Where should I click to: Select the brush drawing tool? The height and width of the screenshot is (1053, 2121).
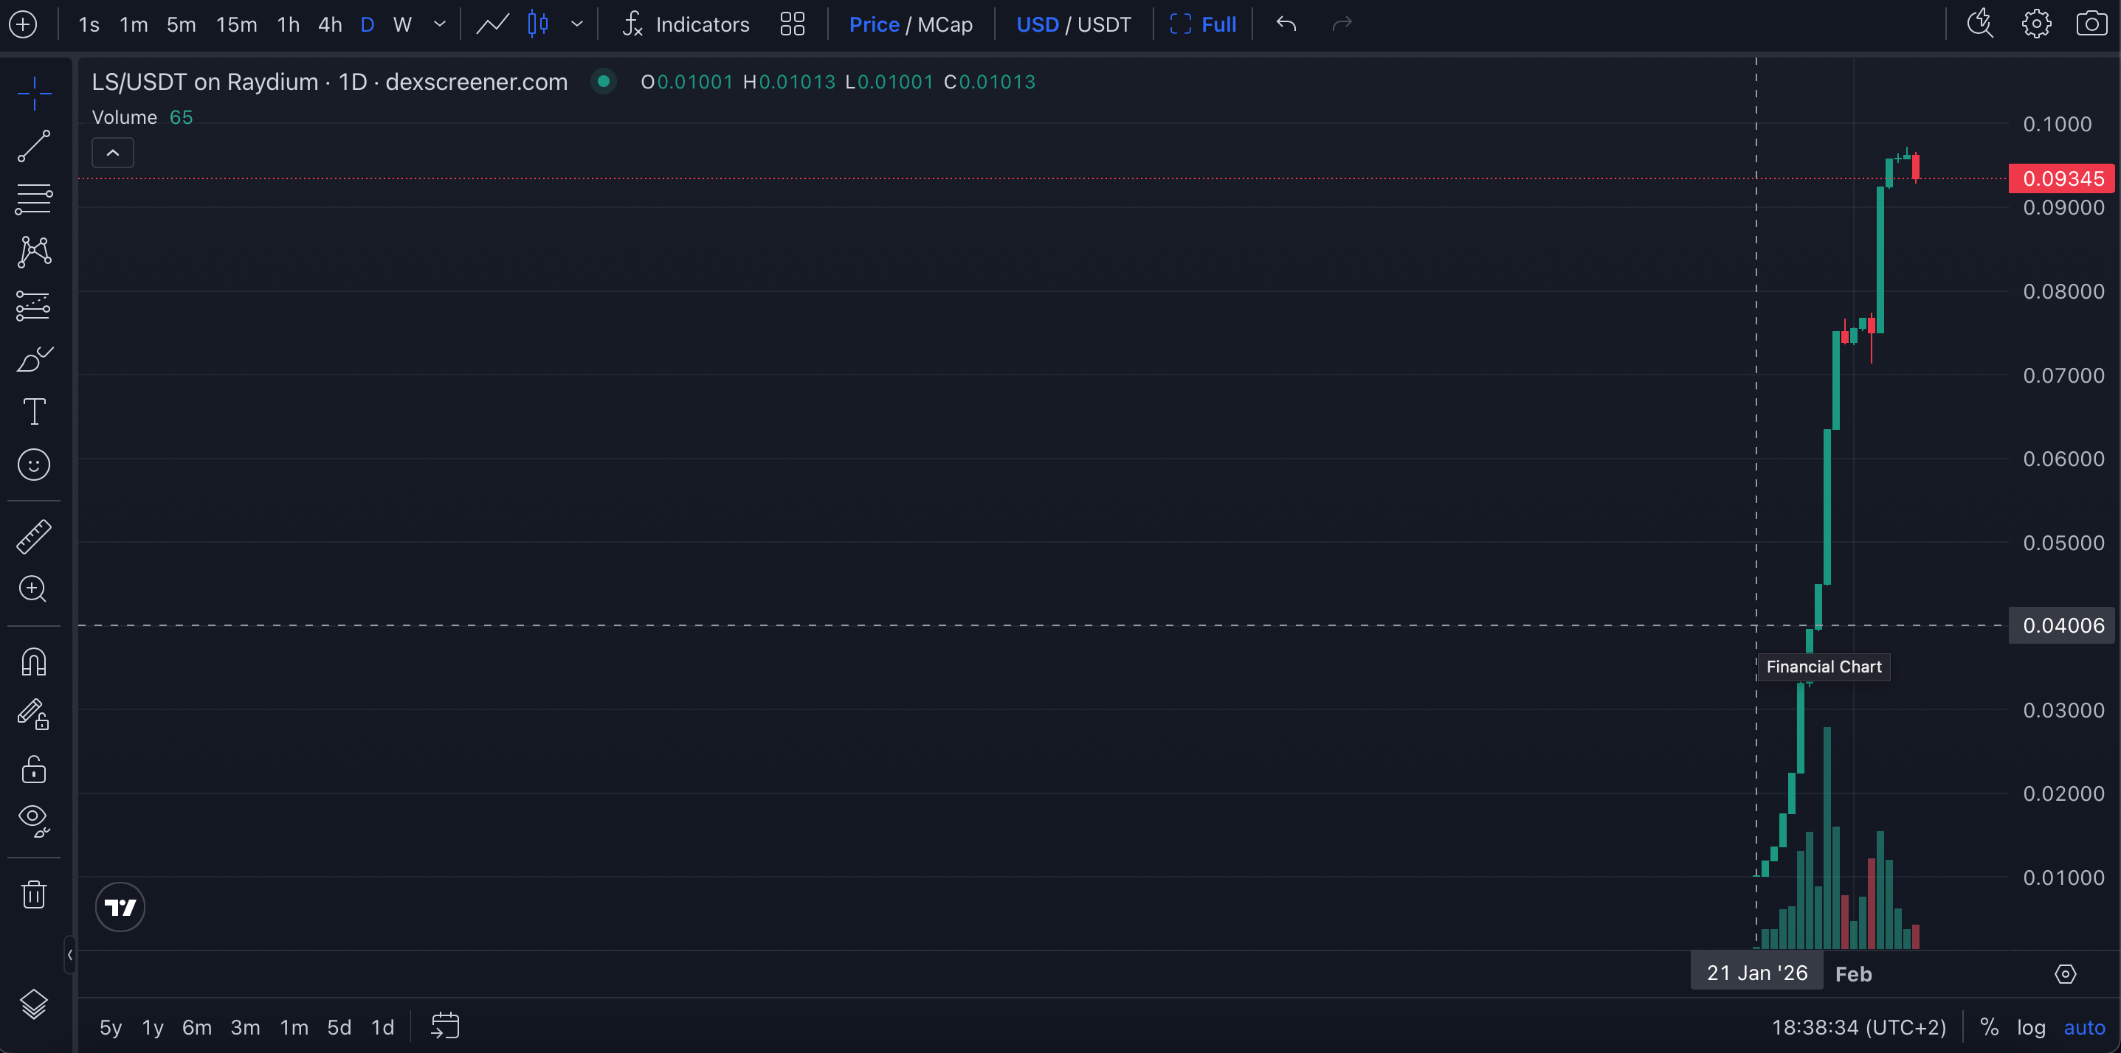[34, 358]
